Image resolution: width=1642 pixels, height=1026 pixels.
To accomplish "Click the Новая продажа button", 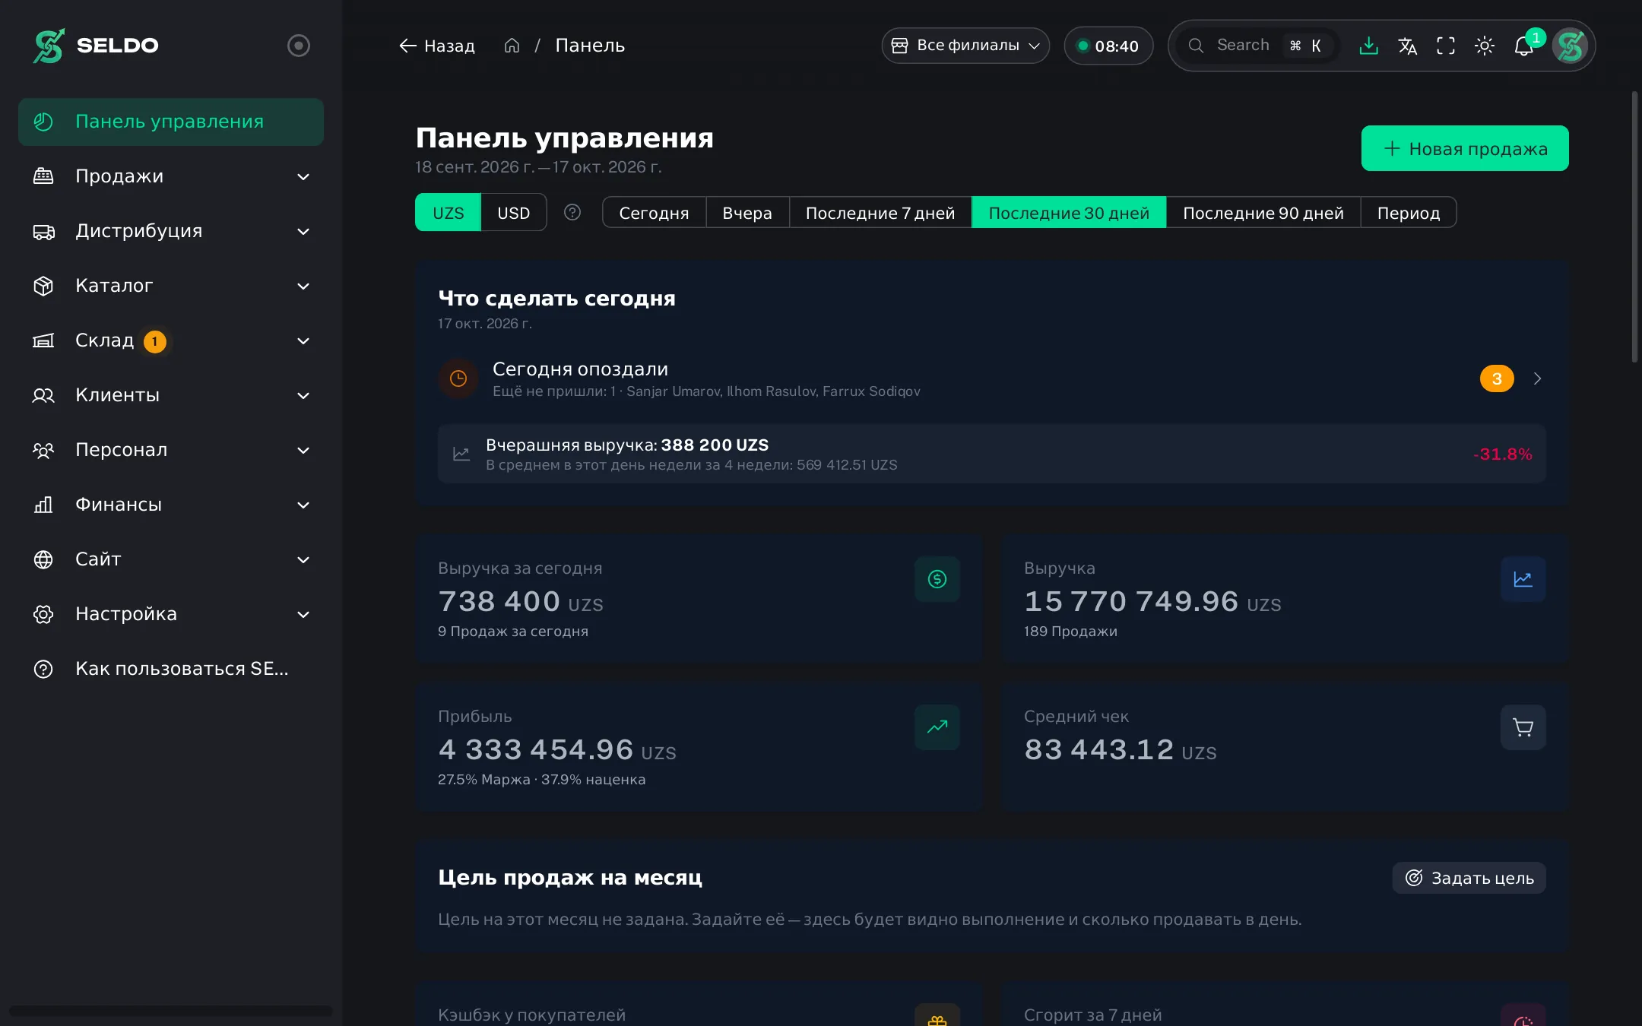I will click(x=1465, y=148).
